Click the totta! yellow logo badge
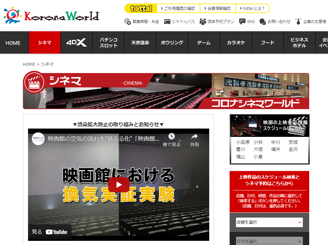The height and width of the screenshot is (245, 328). point(141,8)
